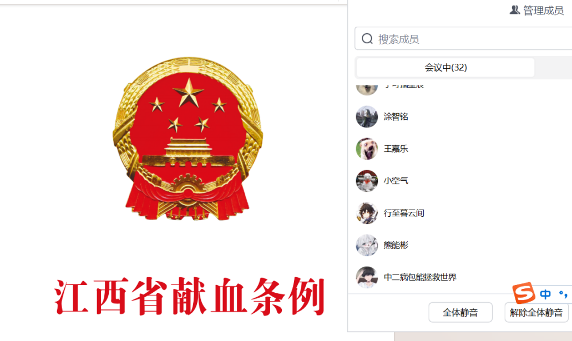Switch to the 会议中(32) tab
The image size is (572, 341).
coord(446,68)
